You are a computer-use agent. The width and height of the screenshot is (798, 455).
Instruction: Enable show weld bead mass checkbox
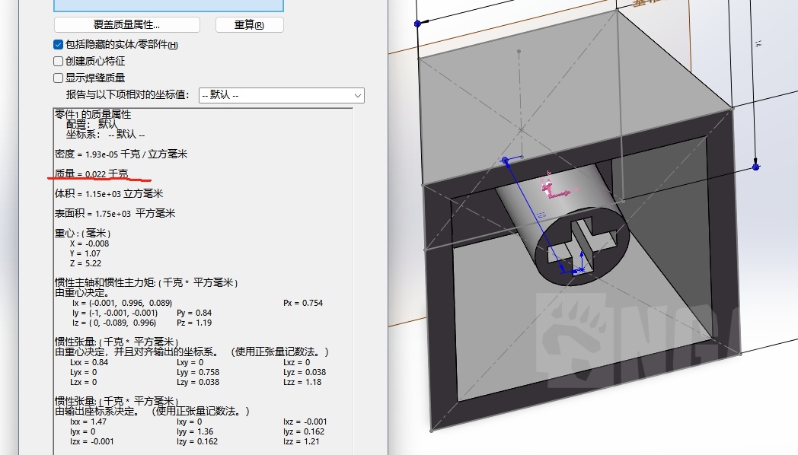click(59, 78)
